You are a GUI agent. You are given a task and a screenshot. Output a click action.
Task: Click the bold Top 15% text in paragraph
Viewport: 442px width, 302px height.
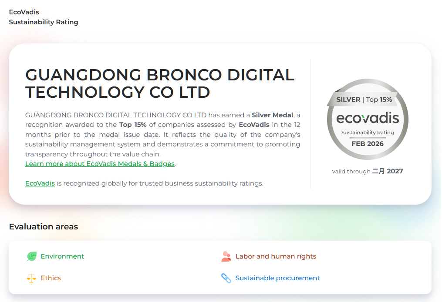pos(133,125)
